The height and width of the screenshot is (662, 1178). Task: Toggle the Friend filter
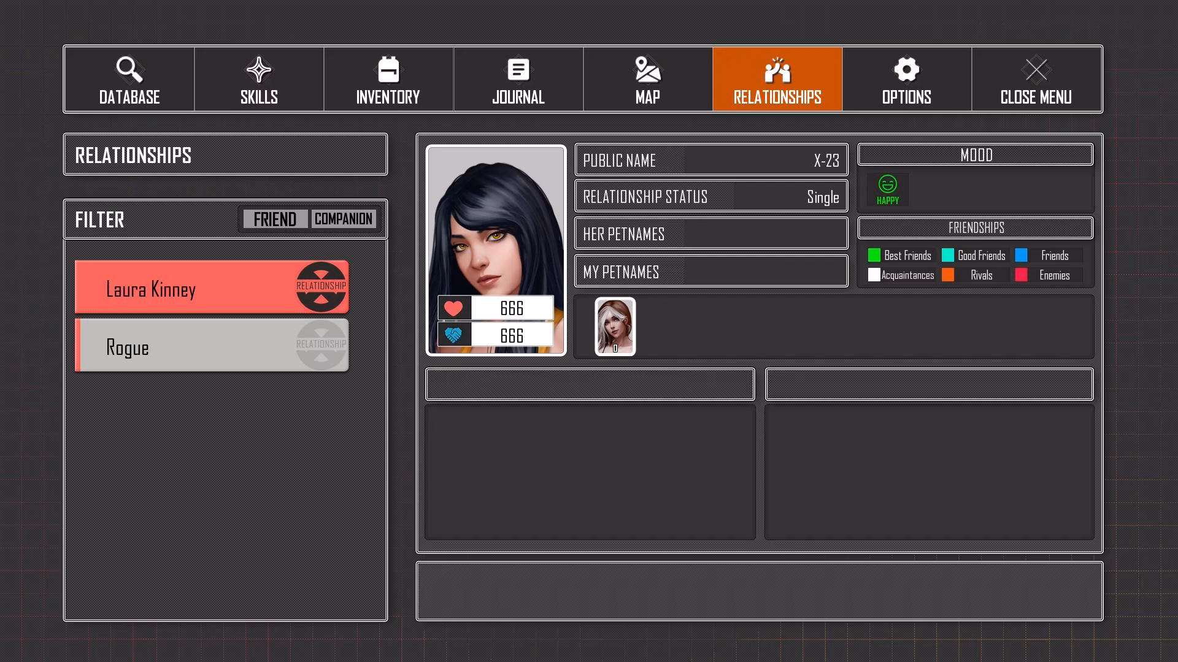tap(275, 219)
